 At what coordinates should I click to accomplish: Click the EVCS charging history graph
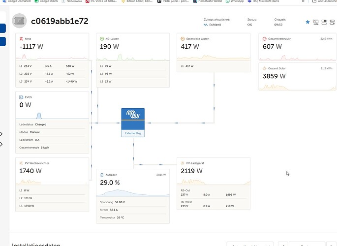pyautogui.click(x=52, y=116)
